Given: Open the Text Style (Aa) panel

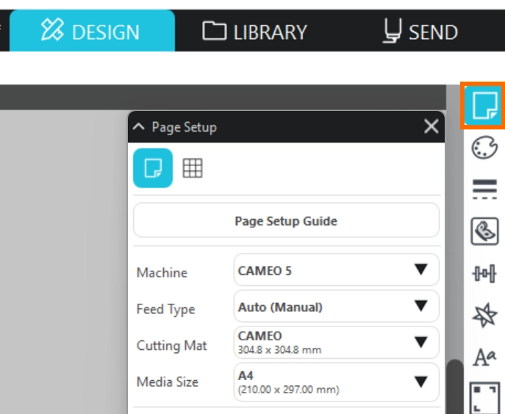Looking at the screenshot, I should click(484, 358).
